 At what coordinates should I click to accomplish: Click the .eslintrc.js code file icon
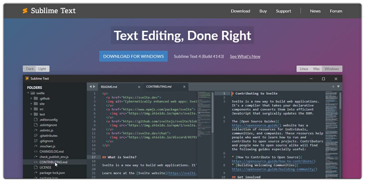click(36, 130)
